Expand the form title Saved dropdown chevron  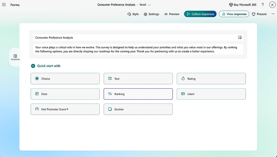149,5
